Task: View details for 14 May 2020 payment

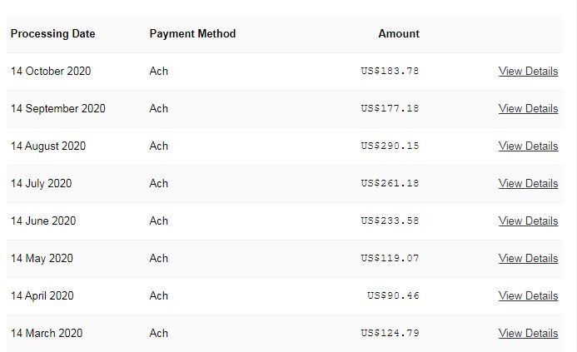Action: tap(528, 259)
